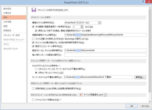
Task: Select the Office ドキュメント キャッシュ radio button
Action: click(x=36, y=72)
